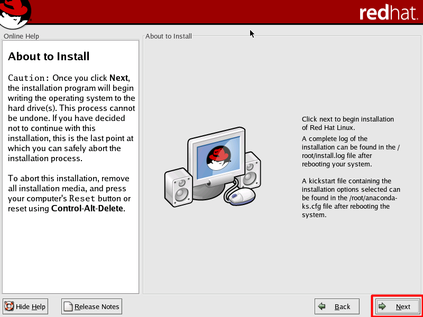The height and width of the screenshot is (317, 423).
Task: Click the lifebuoy icon on Hide Help
Action: click(9, 306)
